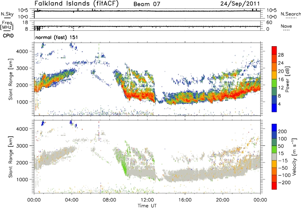301x208 pixels.
Task: Click the 'Slant Range [km]' label of the power panel
Action: [x=11, y=79]
